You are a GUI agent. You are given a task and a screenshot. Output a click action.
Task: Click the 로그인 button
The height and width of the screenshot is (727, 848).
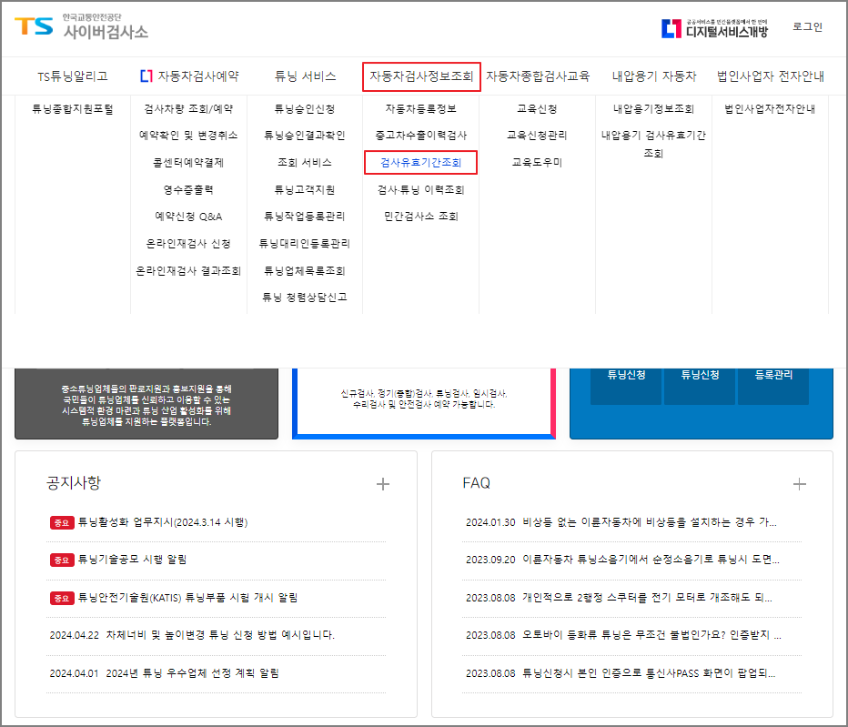point(806,28)
